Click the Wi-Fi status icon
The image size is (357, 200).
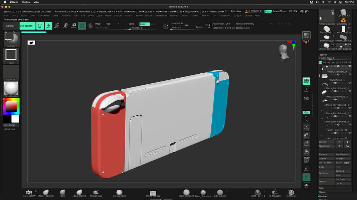pyautogui.click(x=329, y=2)
